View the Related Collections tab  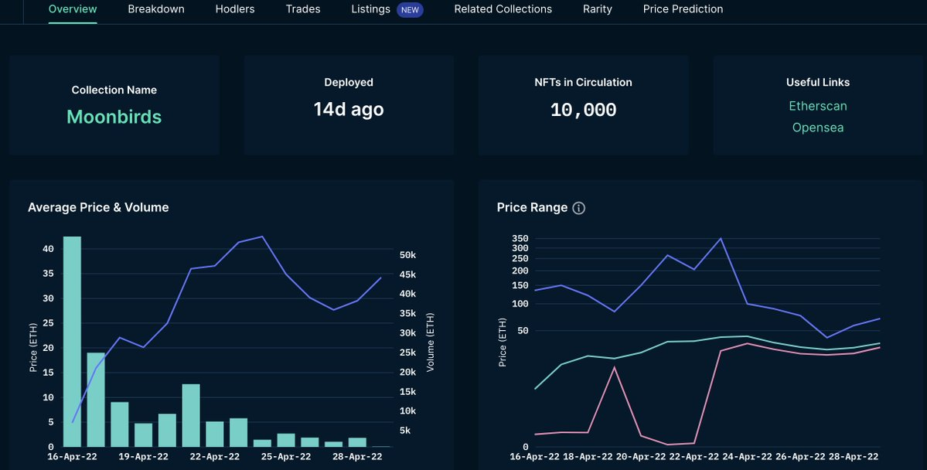pos(503,9)
